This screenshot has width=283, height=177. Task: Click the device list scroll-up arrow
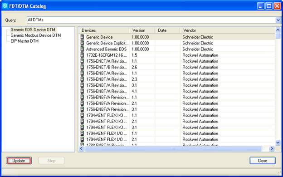tap(278, 30)
